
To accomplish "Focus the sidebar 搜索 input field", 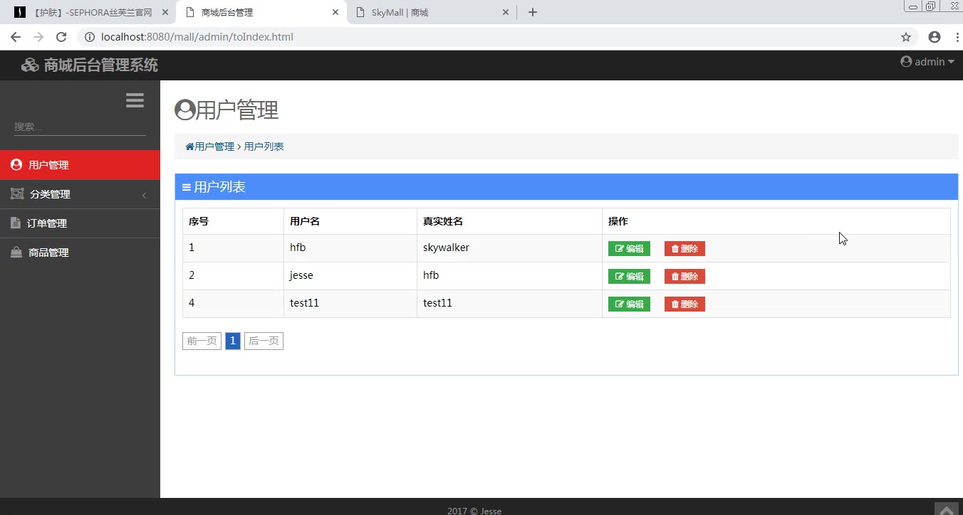I will [x=80, y=127].
